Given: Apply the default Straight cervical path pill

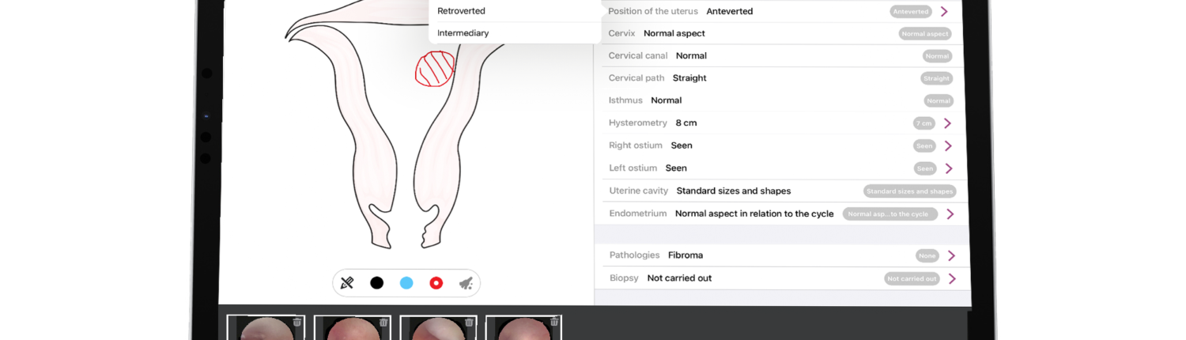Looking at the screenshot, I should [x=936, y=78].
